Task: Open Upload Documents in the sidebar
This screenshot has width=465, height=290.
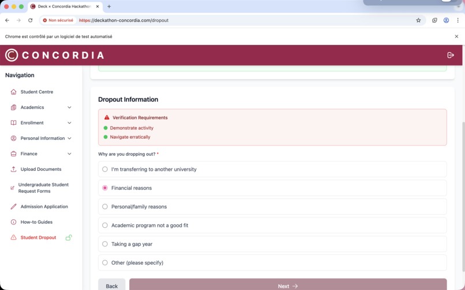Action: tap(40, 169)
